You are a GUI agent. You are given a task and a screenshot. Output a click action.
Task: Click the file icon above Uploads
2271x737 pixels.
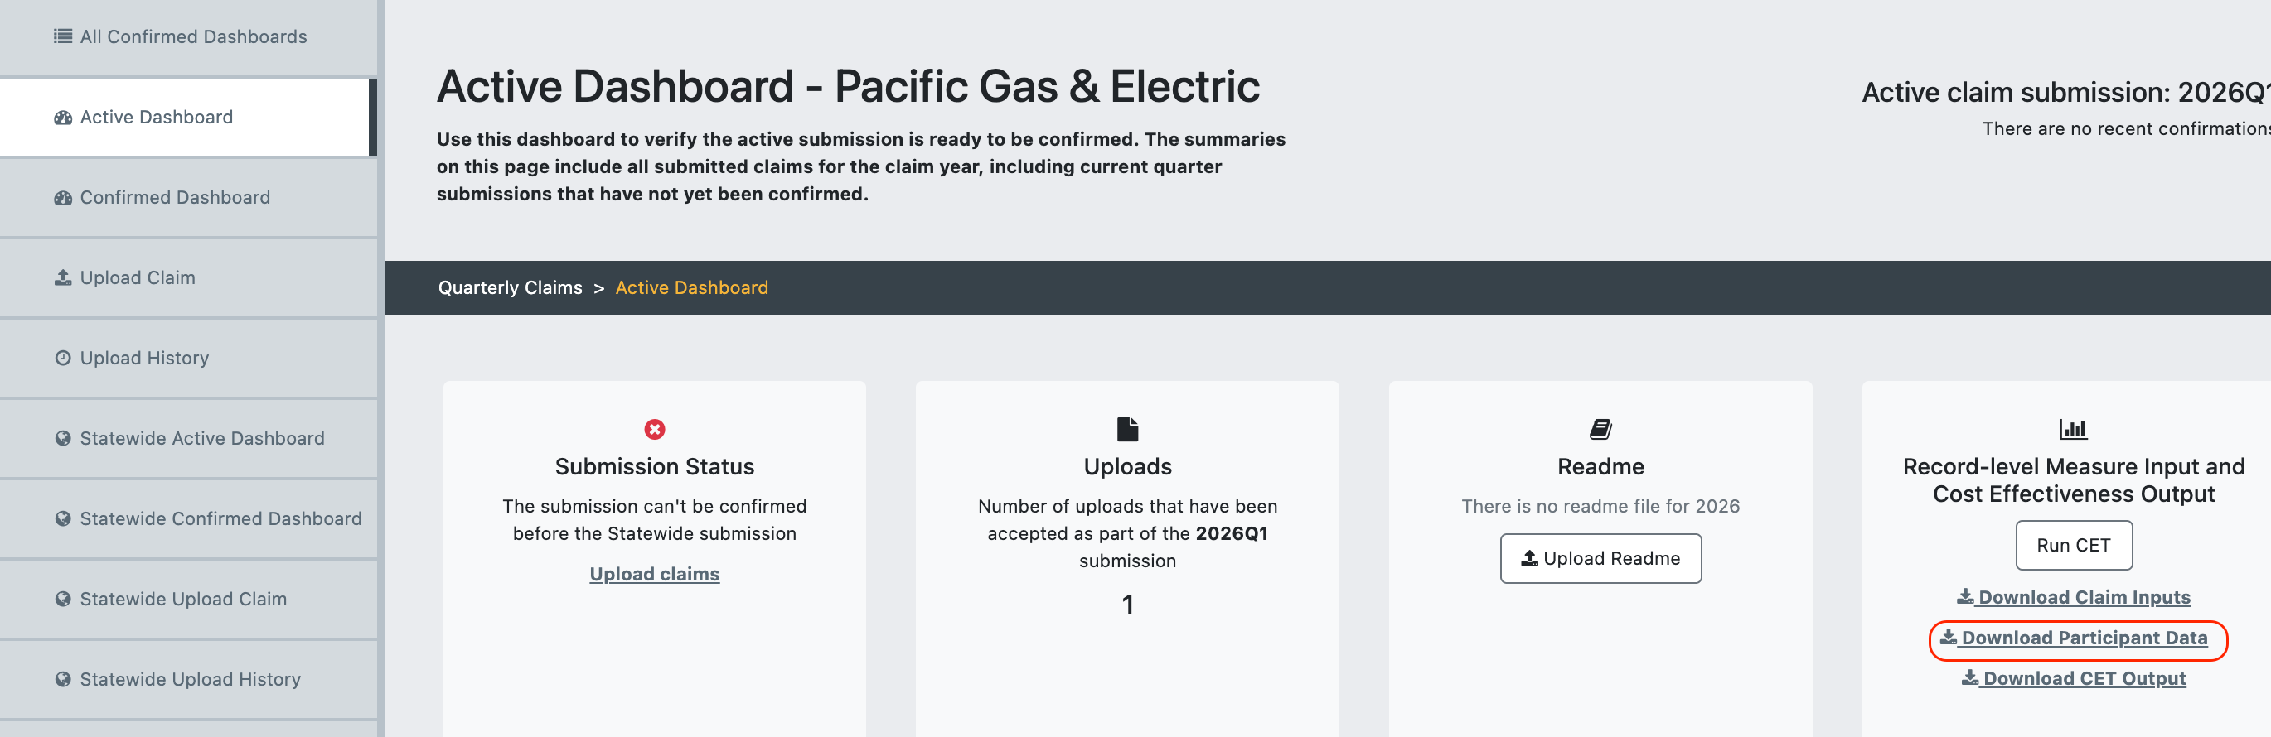click(1127, 429)
